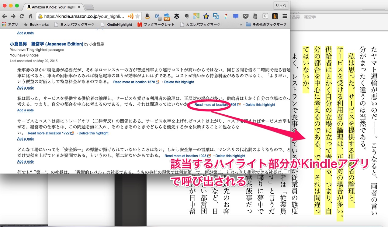Open the Amazon extension icon

[x=147, y=16]
